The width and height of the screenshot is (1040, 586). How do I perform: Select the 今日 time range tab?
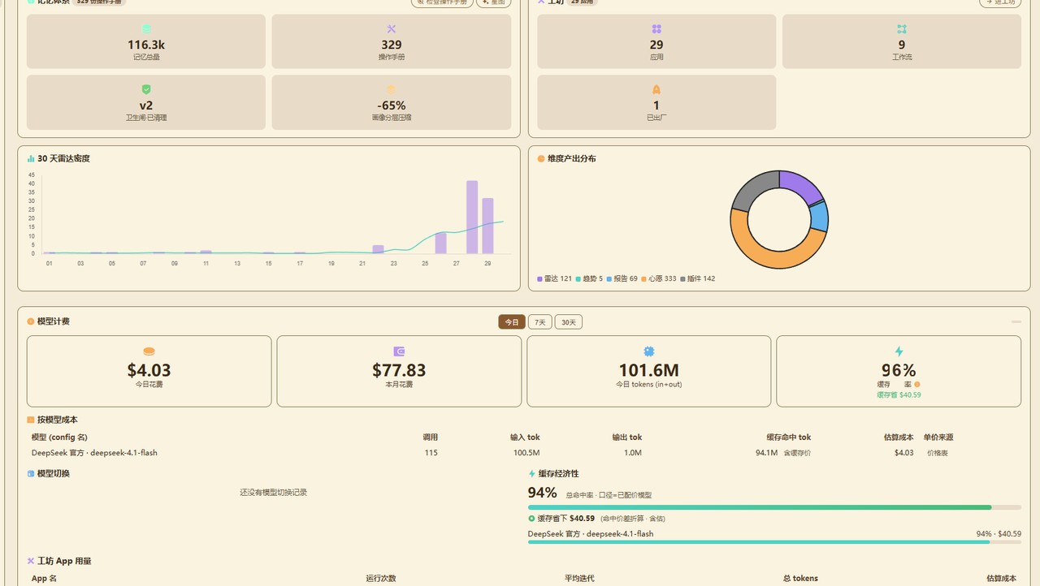point(512,322)
